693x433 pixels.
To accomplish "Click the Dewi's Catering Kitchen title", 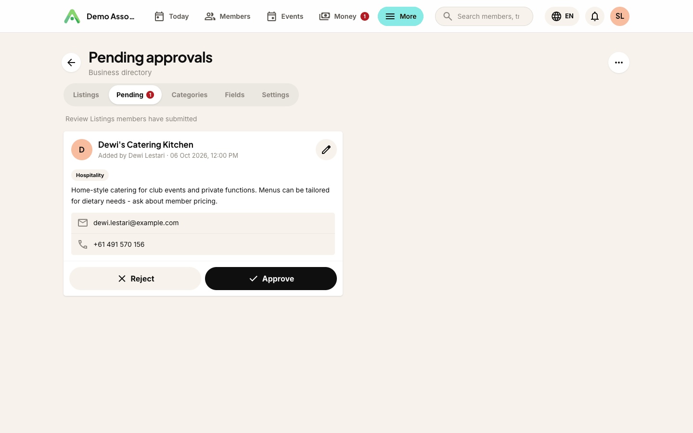I will (x=146, y=145).
